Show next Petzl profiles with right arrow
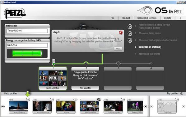This screenshot has width=186, height=117. coord(145,106)
